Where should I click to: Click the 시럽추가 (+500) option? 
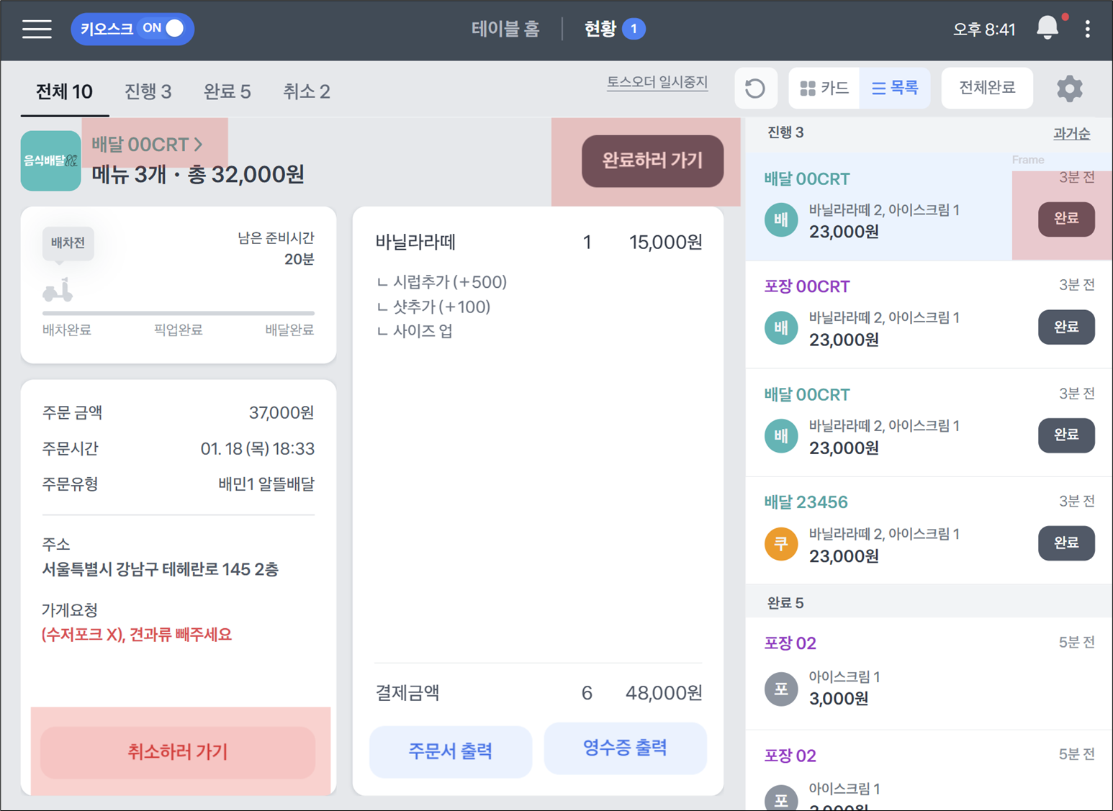pos(442,282)
